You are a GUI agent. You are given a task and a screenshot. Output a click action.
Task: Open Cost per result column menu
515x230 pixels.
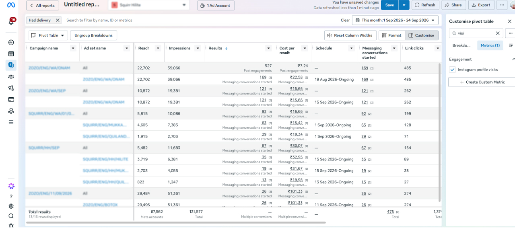[x=305, y=48]
